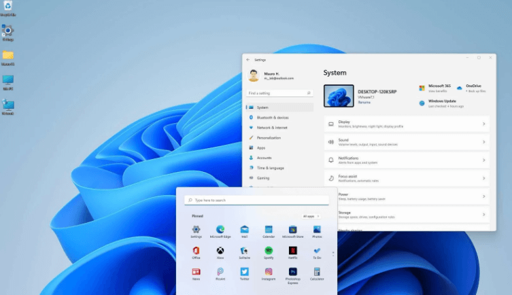Select the yellow folder on the desktop
This screenshot has height=295, width=512.
(8, 58)
